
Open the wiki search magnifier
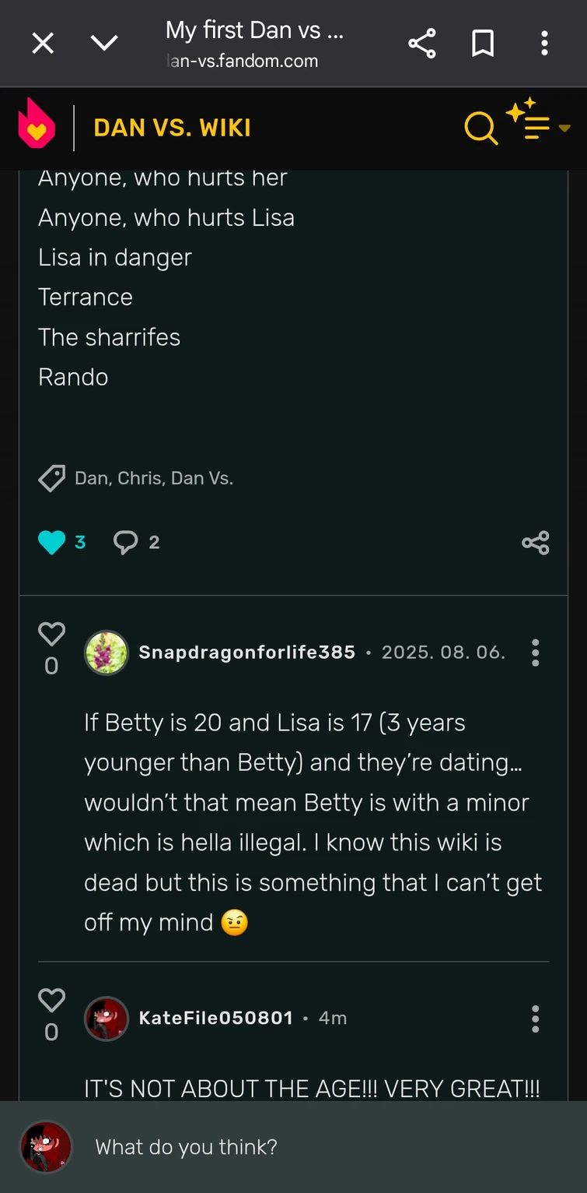point(480,128)
